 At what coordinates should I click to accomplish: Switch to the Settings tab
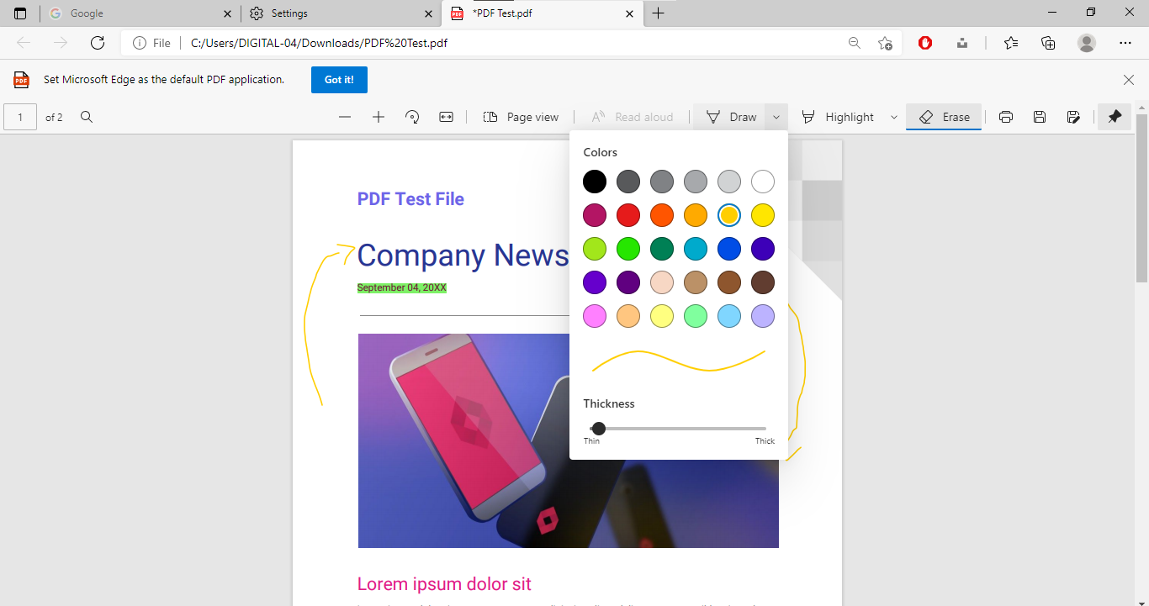pos(341,13)
